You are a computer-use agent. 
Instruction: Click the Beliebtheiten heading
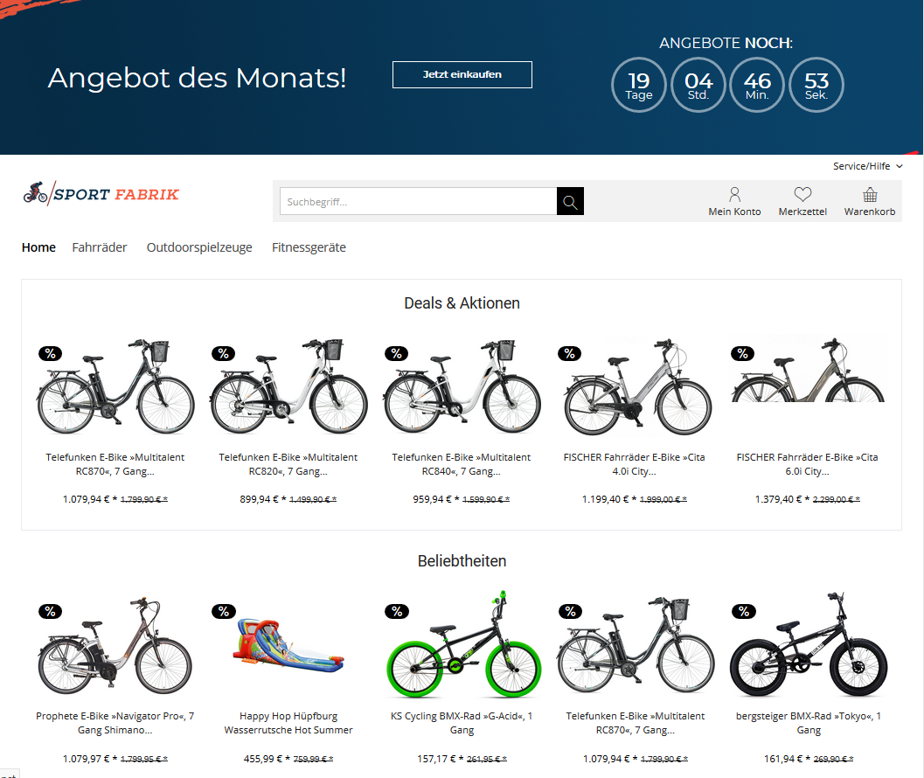[x=462, y=561]
